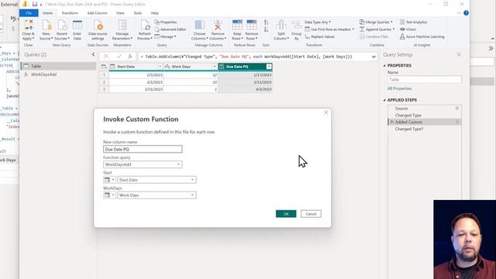Screen dimensions: 496x279
Task: Open the Start Date column filter dropdown
Action: point(160,67)
